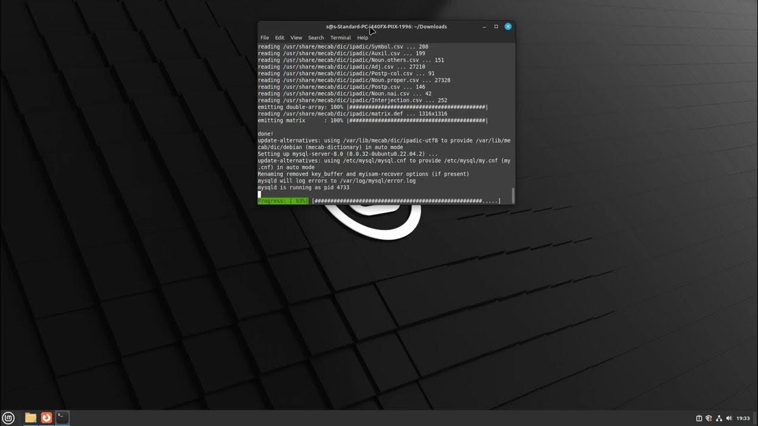This screenshot has width=758, height=426.
Task: Select the Terminal window in the taskbar
Action: click(x=62, y=418)
